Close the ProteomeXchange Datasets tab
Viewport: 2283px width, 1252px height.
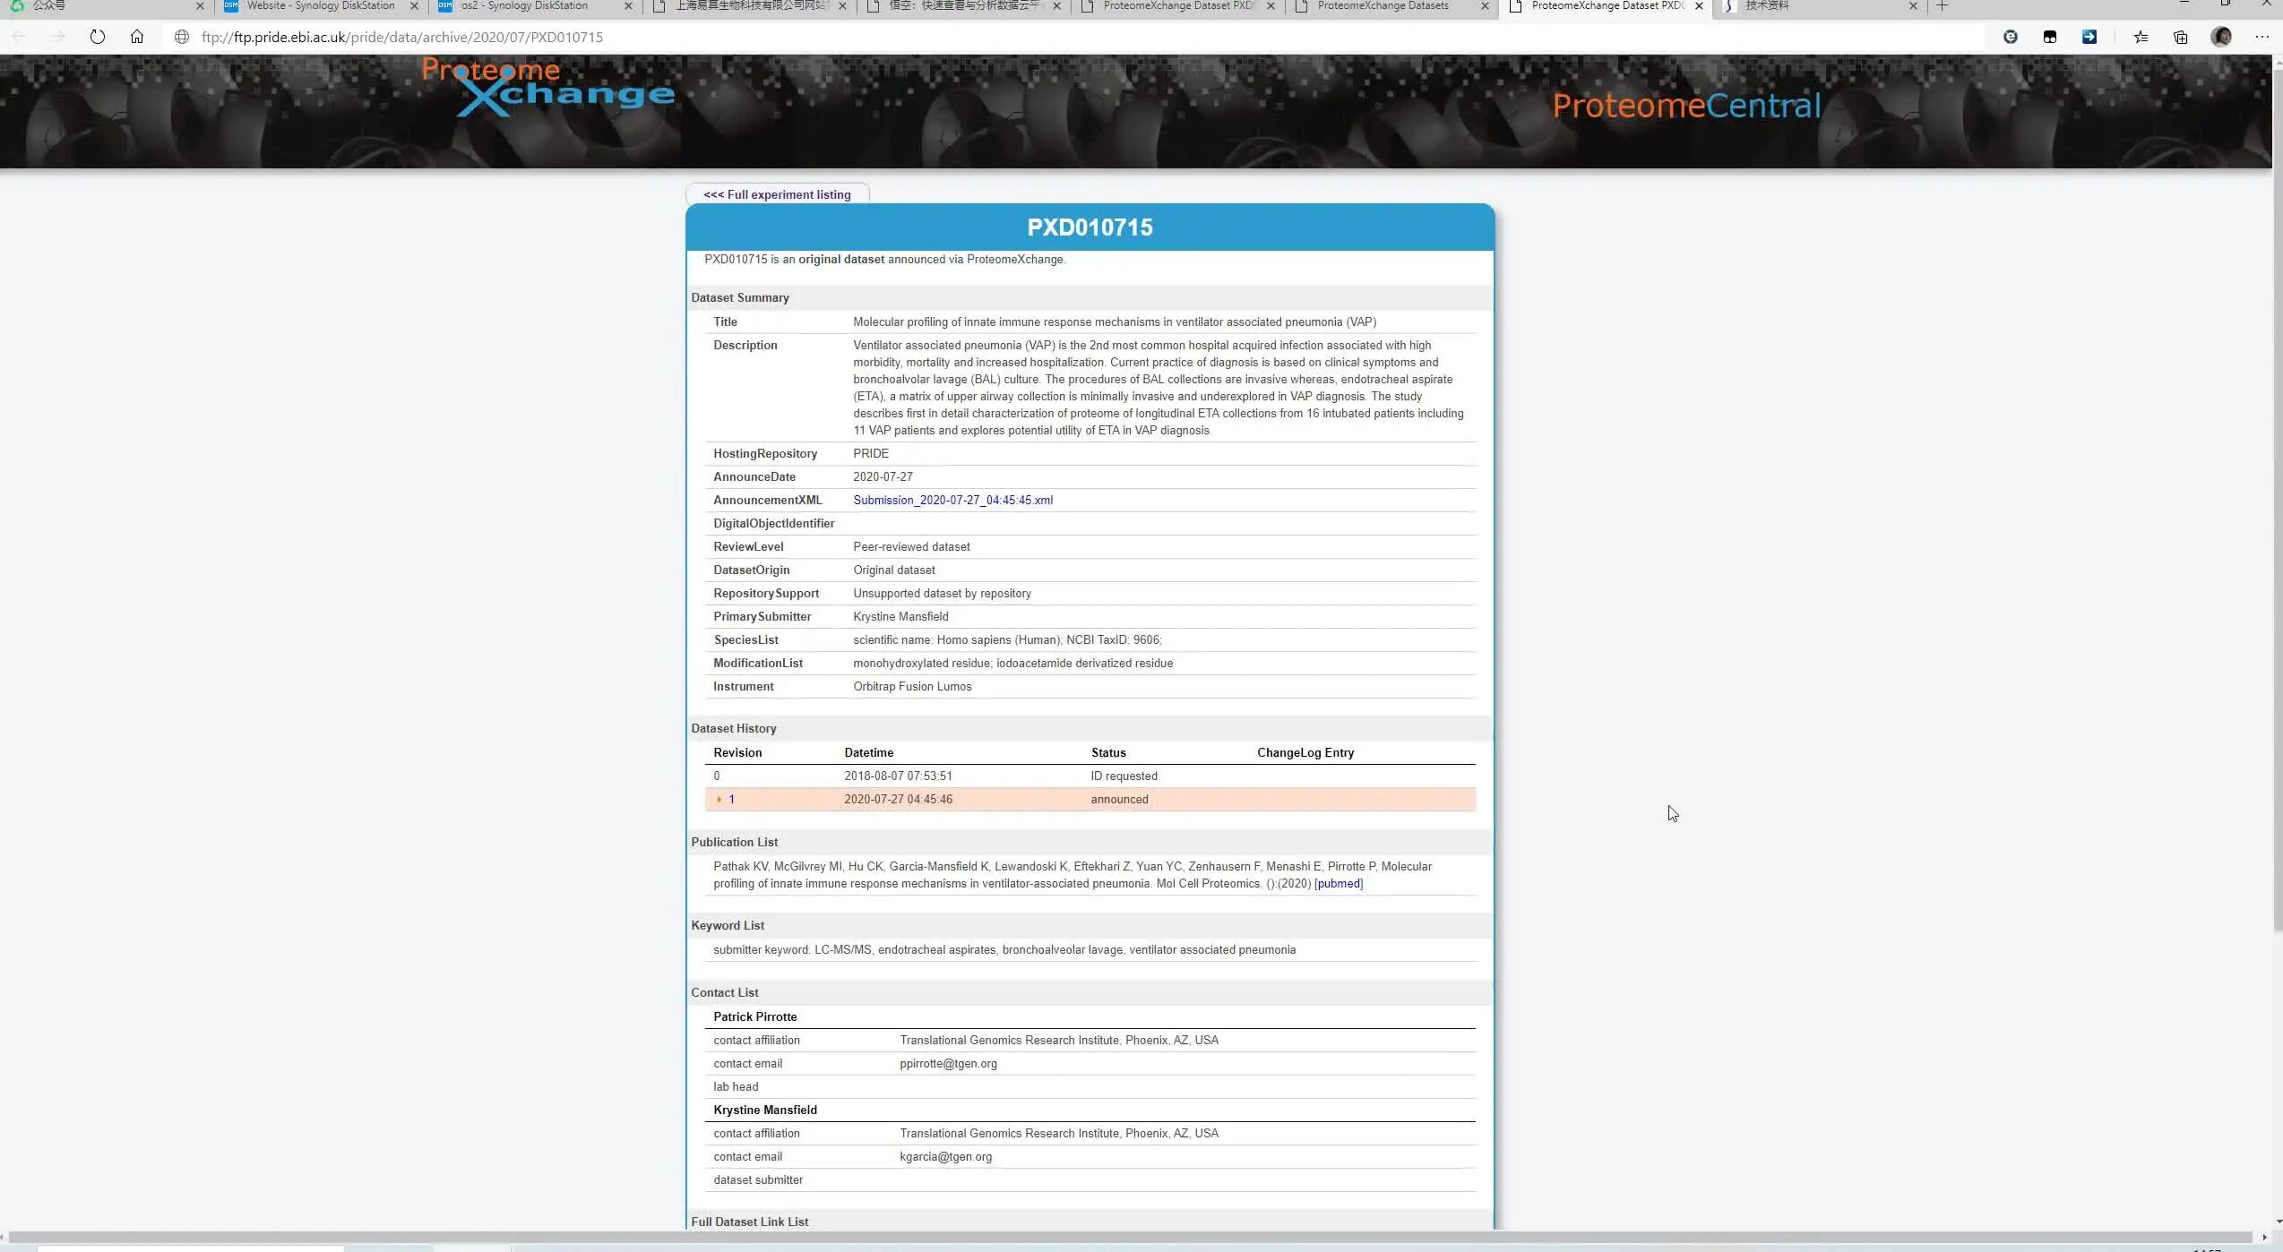(1485, 6)
